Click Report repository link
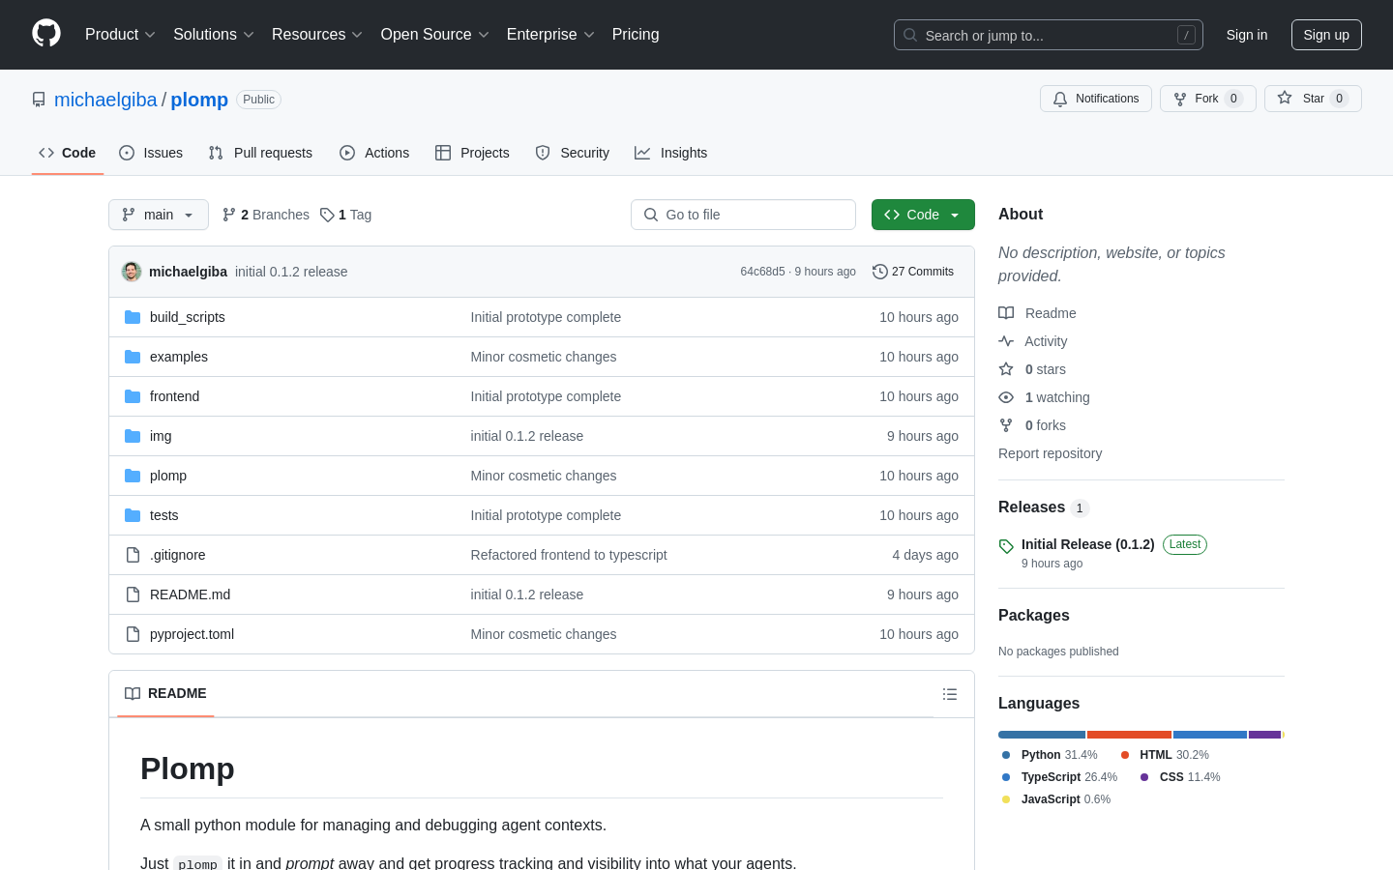Screen dimensions: 1393x870 1050,453
